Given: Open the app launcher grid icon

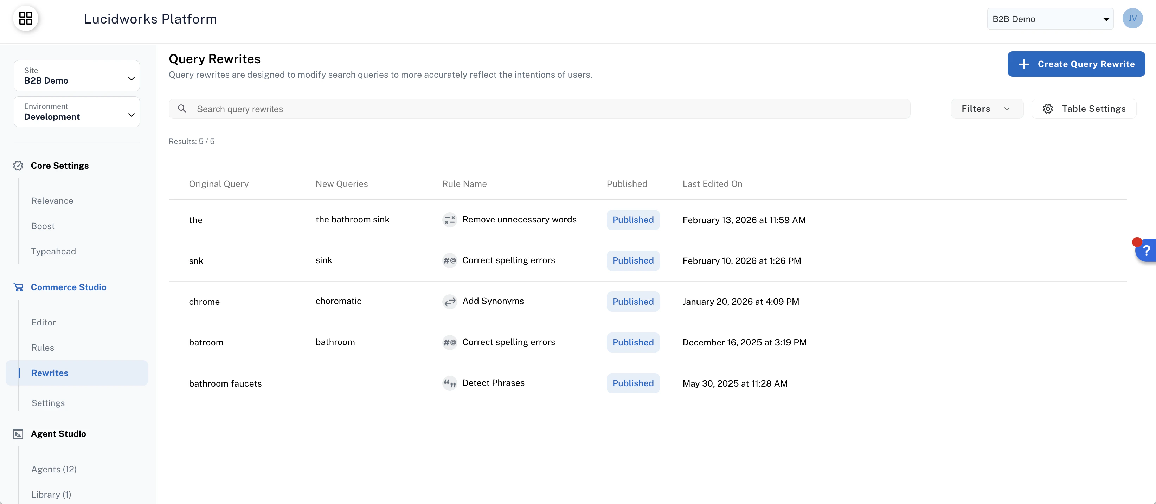Looking at the screenshot, I should tap(26, 18).
